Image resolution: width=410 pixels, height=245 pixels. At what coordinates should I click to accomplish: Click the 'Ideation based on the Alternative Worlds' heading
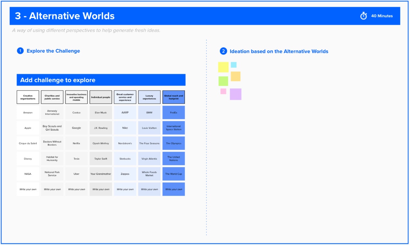click(x=279, y=51)
